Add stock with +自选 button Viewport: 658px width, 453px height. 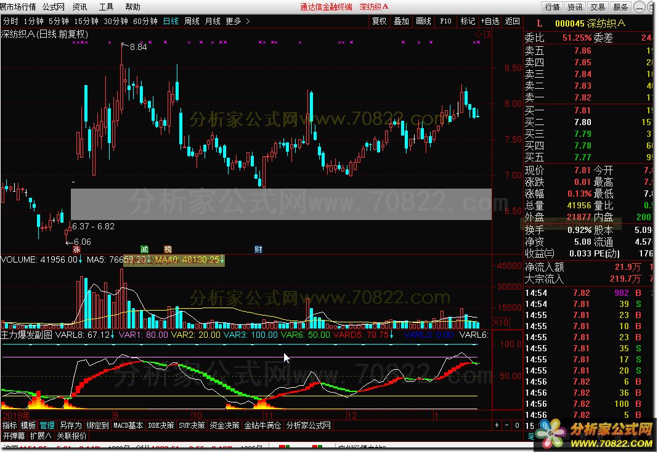pos(490,21)
